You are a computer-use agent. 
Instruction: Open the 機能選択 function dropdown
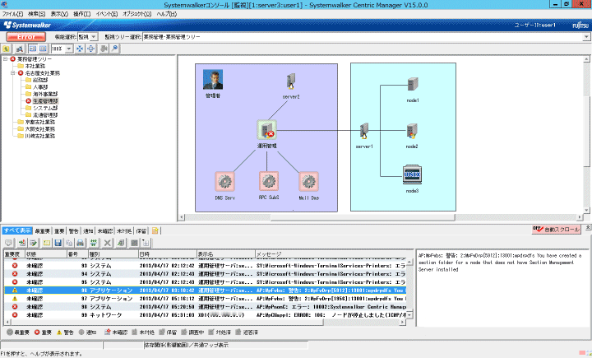pos(94,37)
